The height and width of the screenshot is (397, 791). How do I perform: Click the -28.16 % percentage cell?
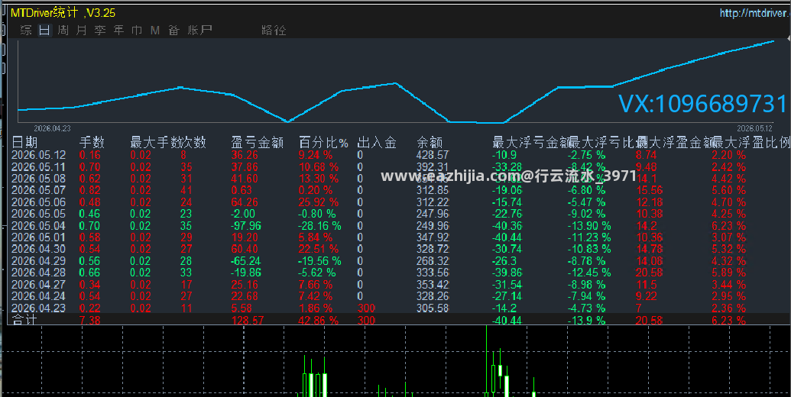tap(319, 226)
